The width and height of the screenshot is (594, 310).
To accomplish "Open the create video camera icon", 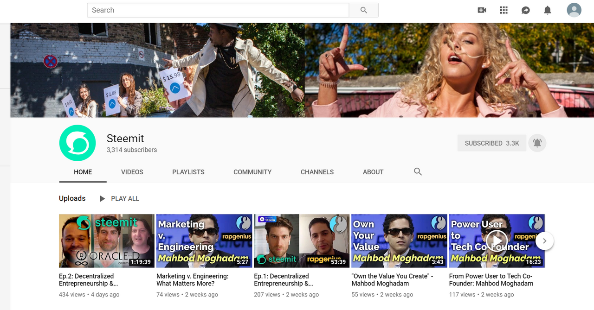I will pyautogui.click(x=482, y=10).
